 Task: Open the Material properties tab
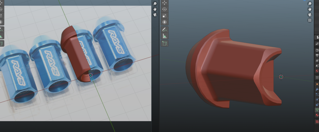pos(317,115)
